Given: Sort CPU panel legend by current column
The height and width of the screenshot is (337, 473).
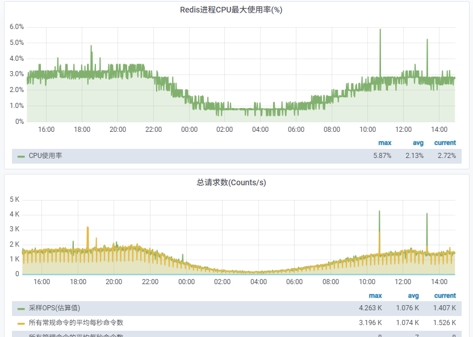Looking at the screenshot, I should point(445,143).
